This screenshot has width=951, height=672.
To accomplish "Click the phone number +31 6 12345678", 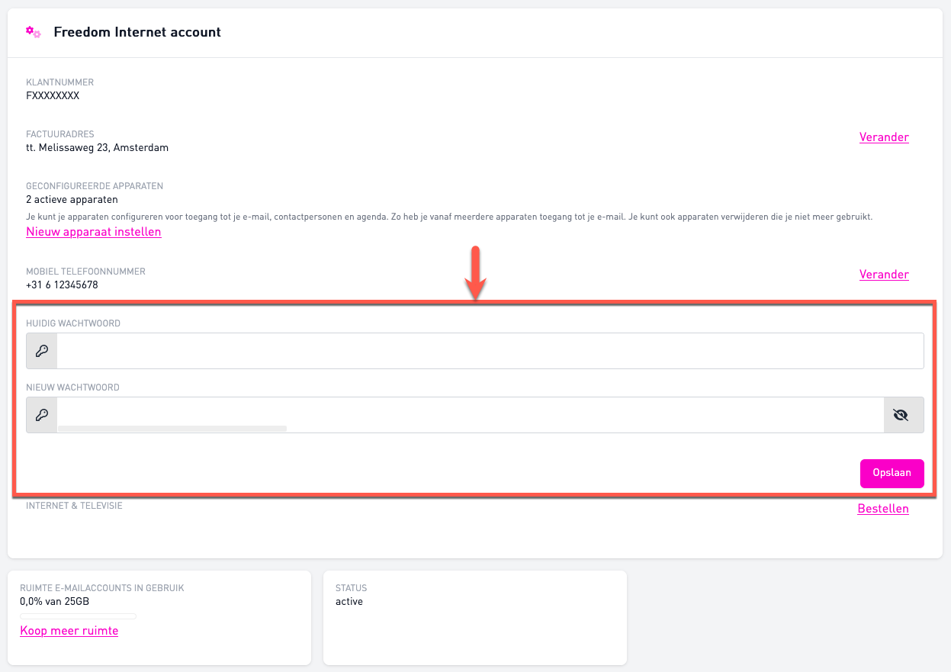I will click(x=62, y=285).
